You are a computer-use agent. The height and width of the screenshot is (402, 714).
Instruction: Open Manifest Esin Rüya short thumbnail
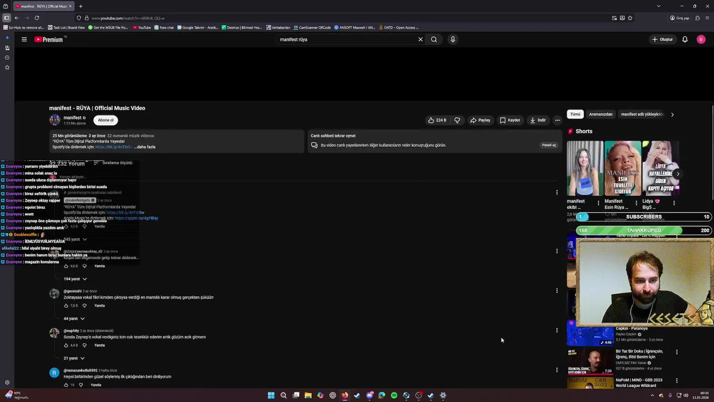tap(623, 168)
